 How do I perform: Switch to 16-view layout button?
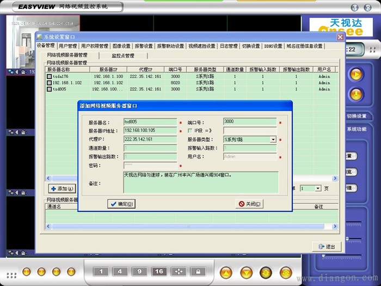tap(159, 272)
